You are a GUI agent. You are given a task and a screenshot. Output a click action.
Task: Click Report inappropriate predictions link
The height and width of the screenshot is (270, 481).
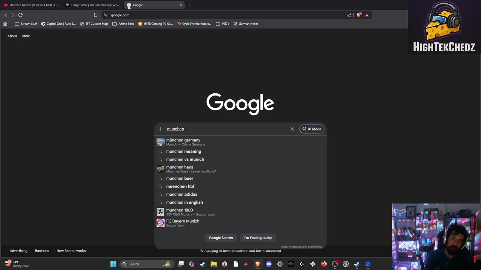[x=301, y=247]
